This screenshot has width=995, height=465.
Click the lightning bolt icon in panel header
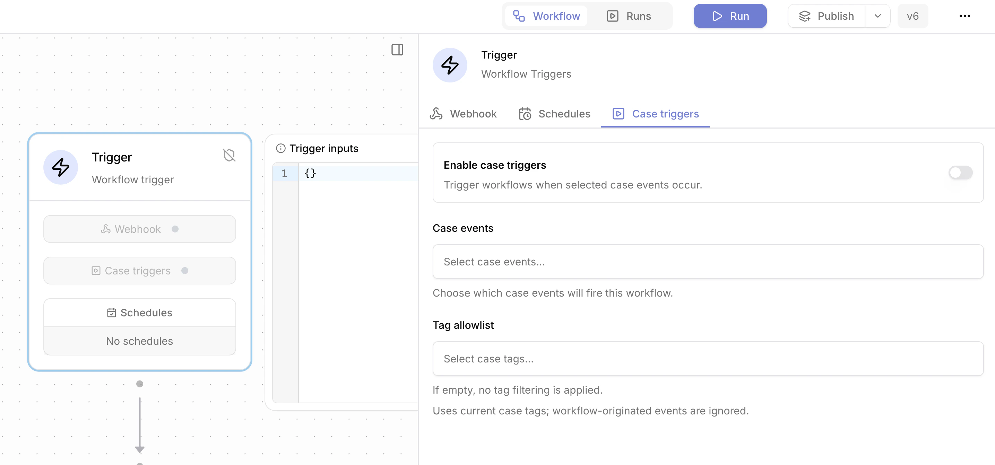450,65
